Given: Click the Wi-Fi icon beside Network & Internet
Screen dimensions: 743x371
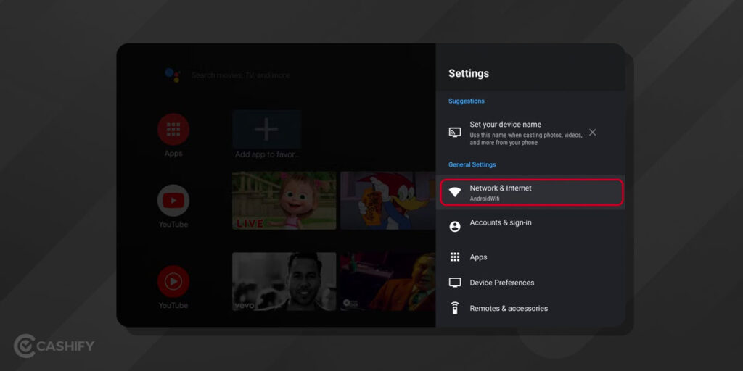Looking at the screenshot, I should pos(455,192).
